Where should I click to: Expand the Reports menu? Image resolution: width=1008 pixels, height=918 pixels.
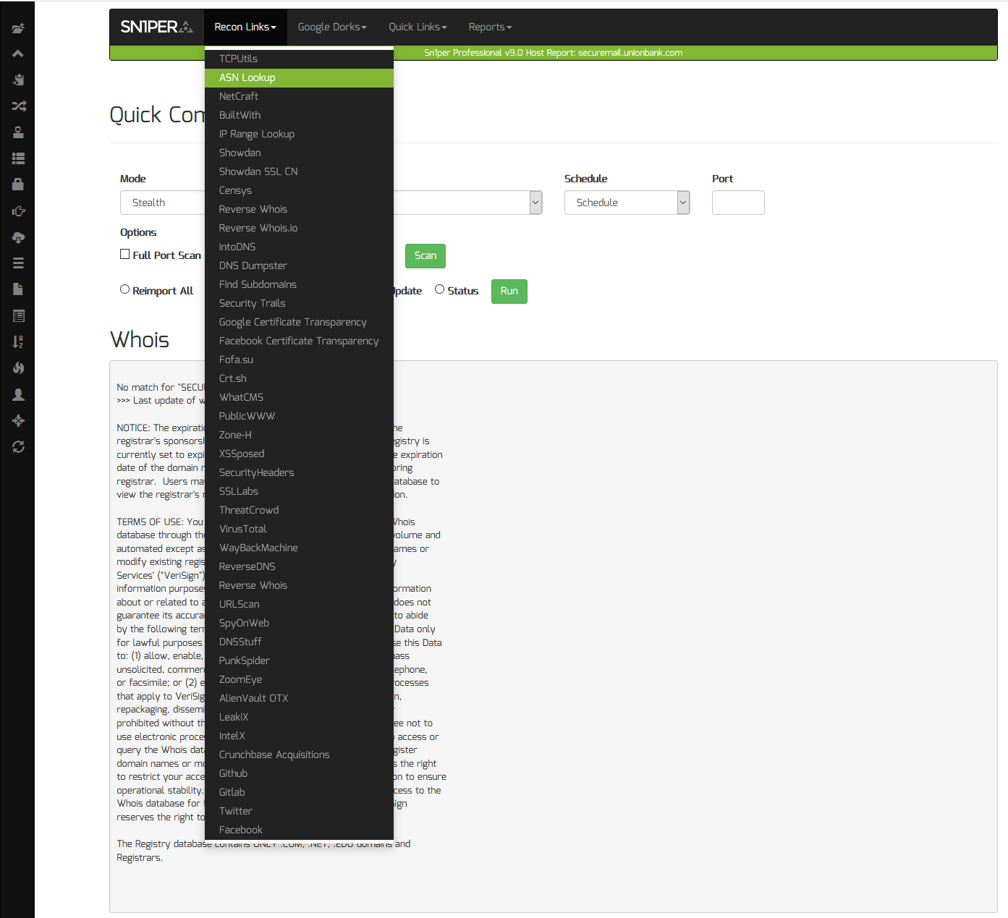490,27
